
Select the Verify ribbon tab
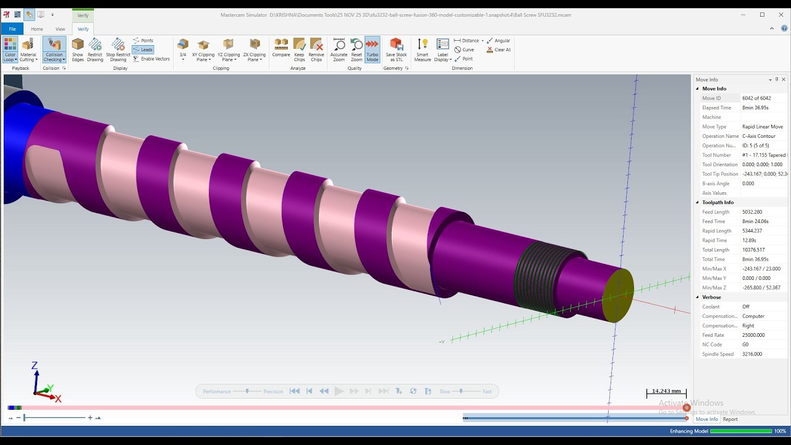tap(83, 29)
